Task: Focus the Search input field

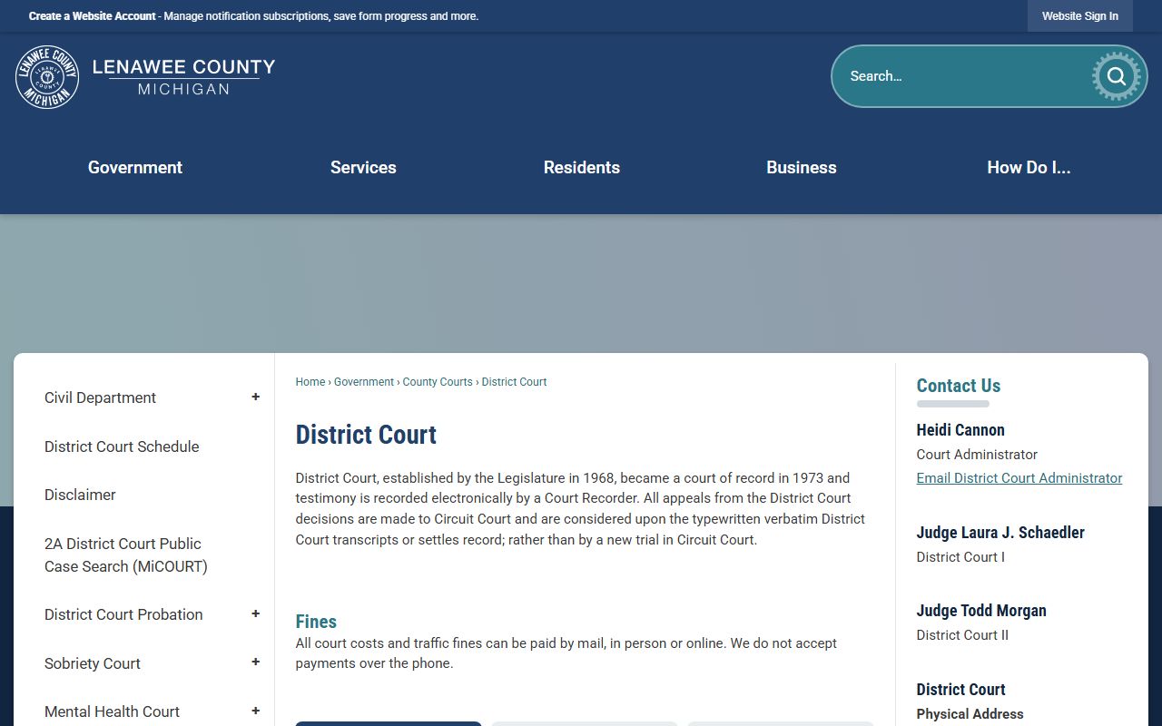Action: click(962, 76)
